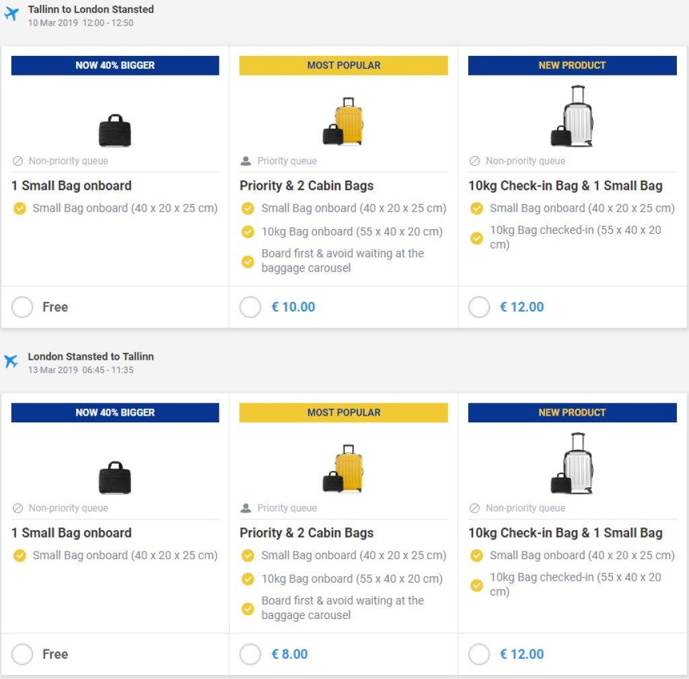Click the NOW 40% BIGGER banner on the outbound flight
Viewport: 689px width, 679px height.
115,65
